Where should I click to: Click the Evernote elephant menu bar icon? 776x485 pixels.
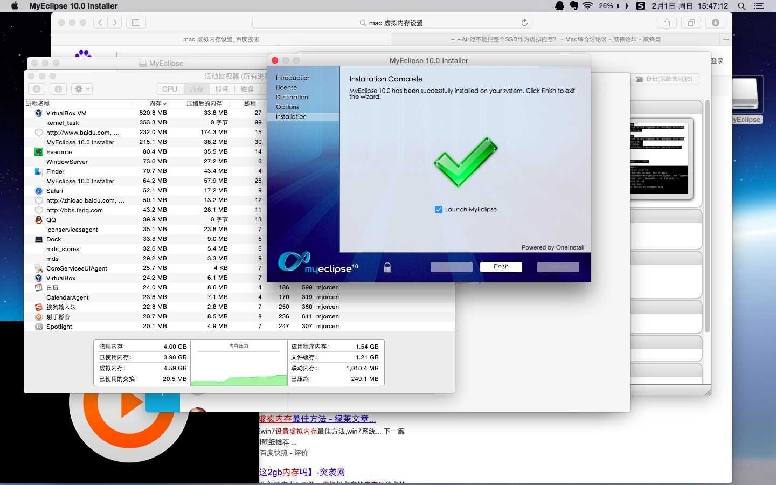pyautogui.click(x=573, y=6)
